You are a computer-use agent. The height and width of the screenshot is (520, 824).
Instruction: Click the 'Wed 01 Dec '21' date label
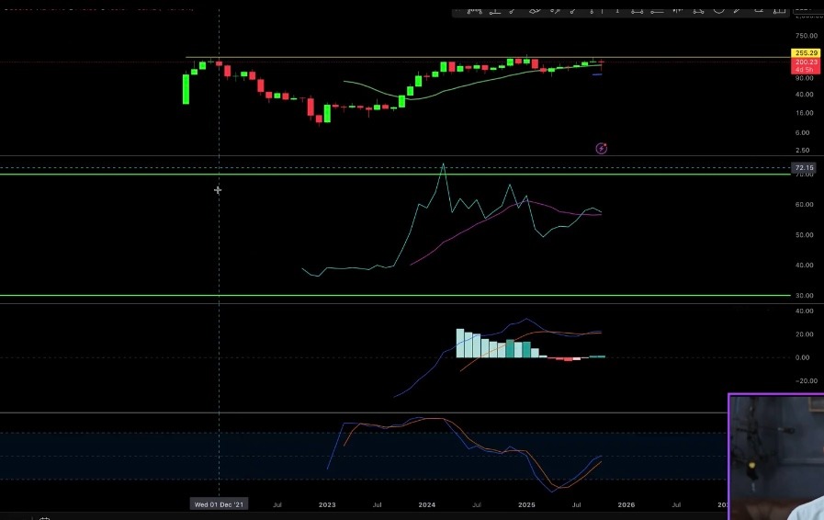219,504
